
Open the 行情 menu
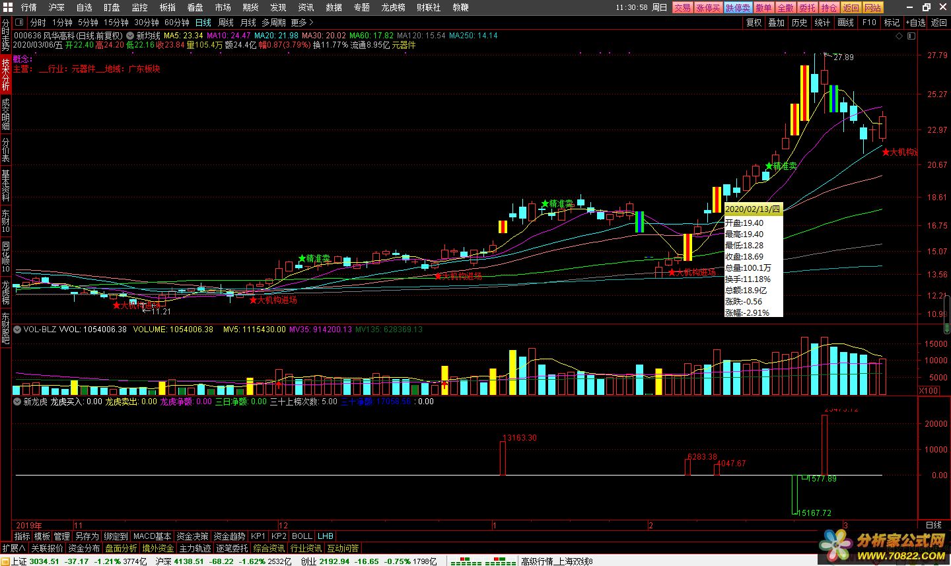click(29, 7)
